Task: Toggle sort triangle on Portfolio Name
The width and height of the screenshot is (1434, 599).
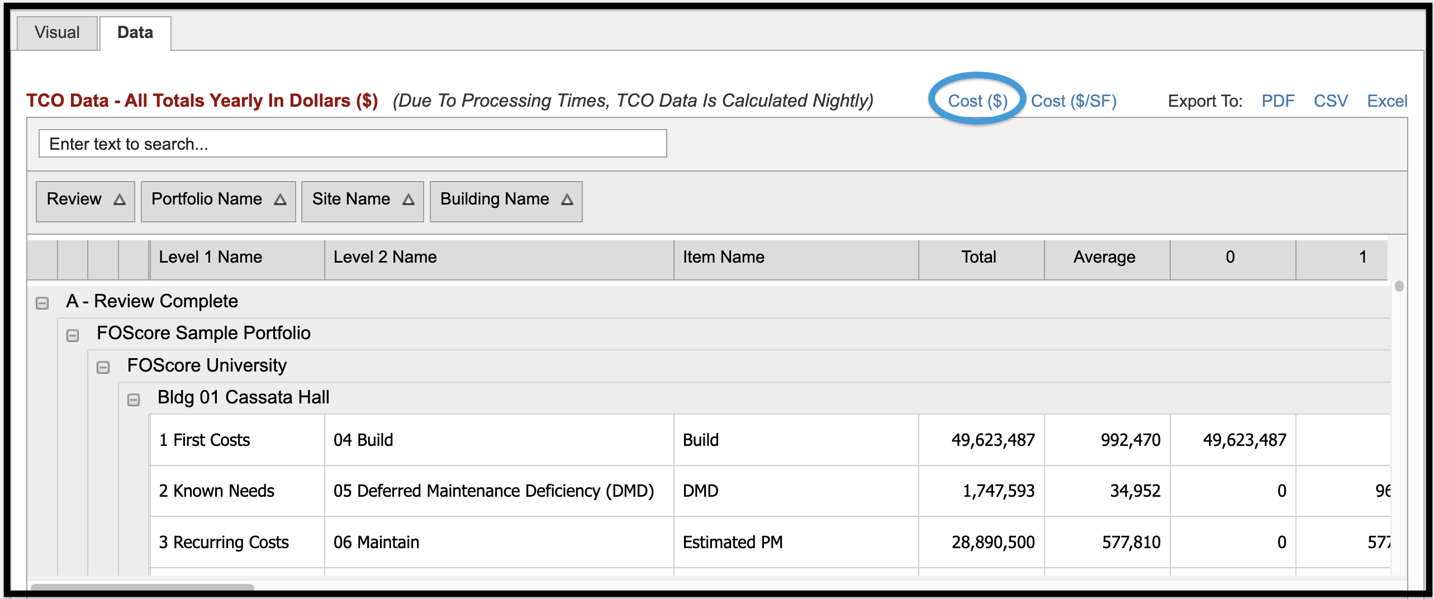Action: (280, 199)
